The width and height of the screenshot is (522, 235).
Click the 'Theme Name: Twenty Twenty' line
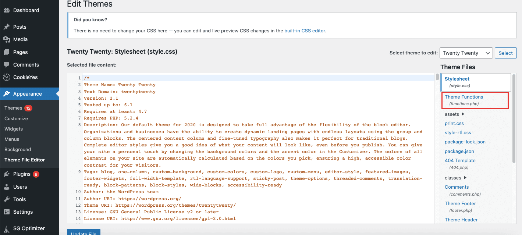[x=120, y=85]
